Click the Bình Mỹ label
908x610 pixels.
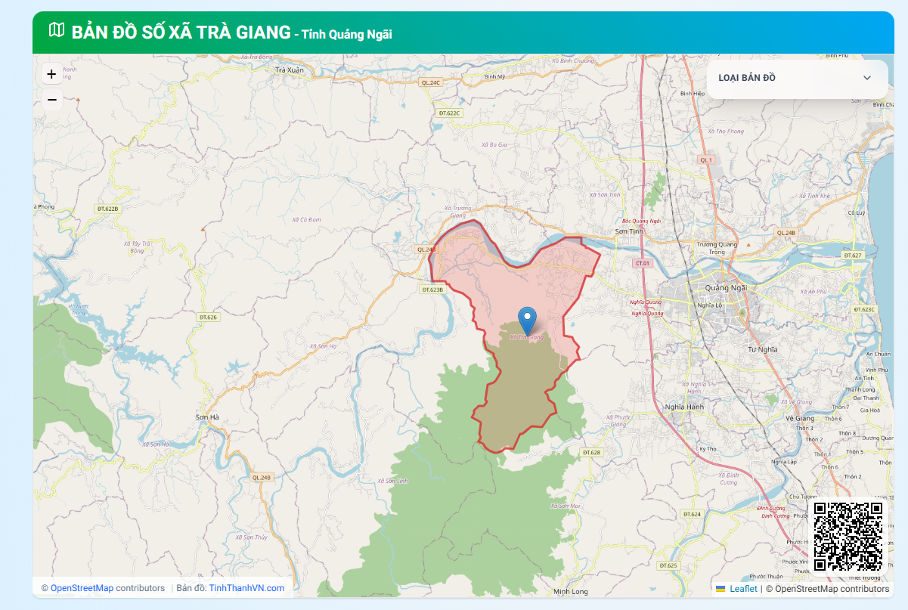click(494, 76)
